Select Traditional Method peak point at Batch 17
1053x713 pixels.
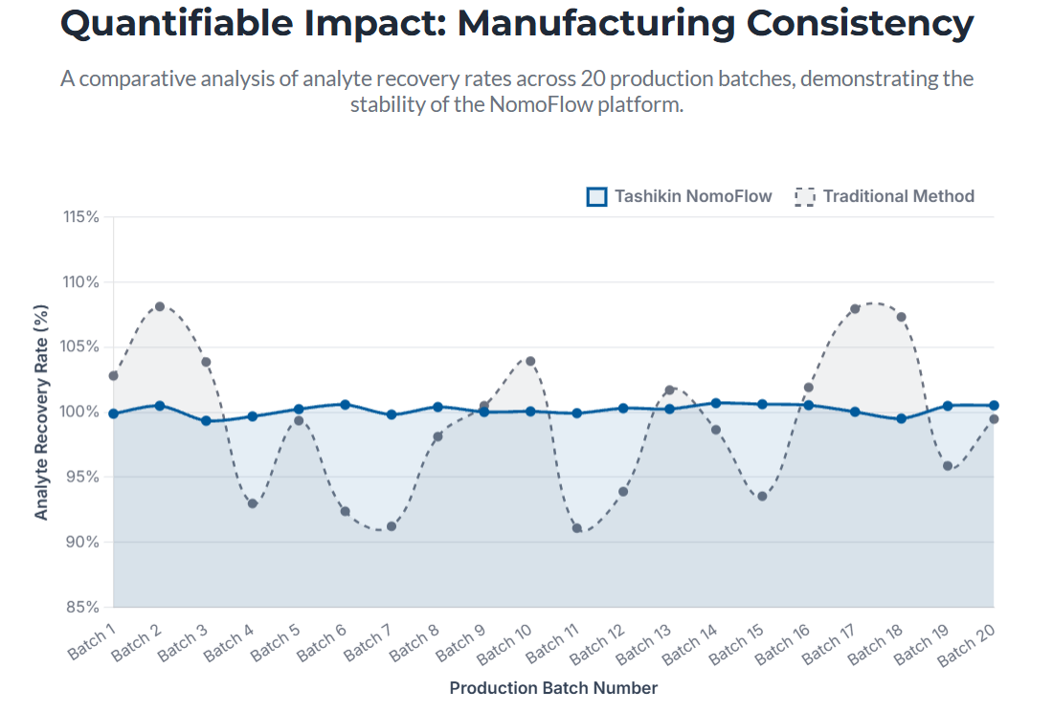[x=855, y=309]
